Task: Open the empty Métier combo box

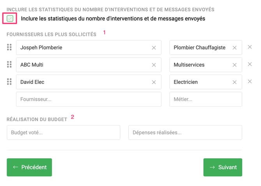Action: (x=206, y=99)
